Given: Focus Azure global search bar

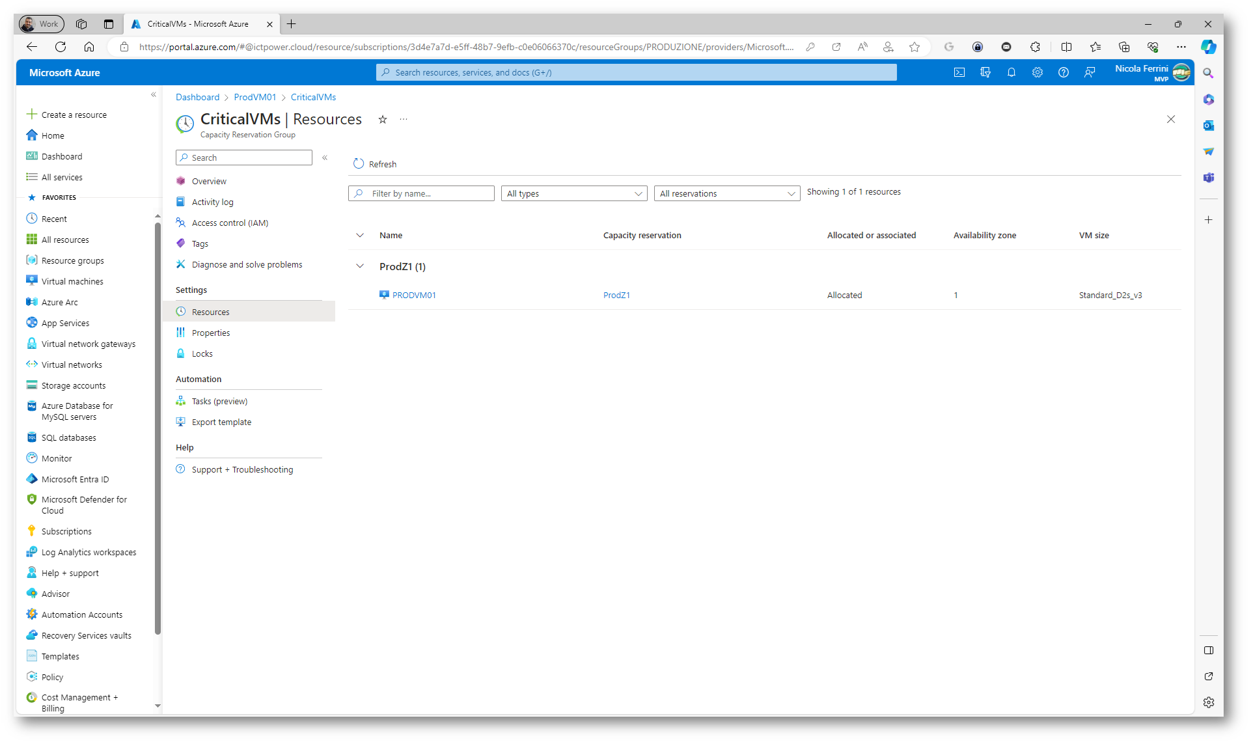Looking at the screenshot, I should [636, 72].
